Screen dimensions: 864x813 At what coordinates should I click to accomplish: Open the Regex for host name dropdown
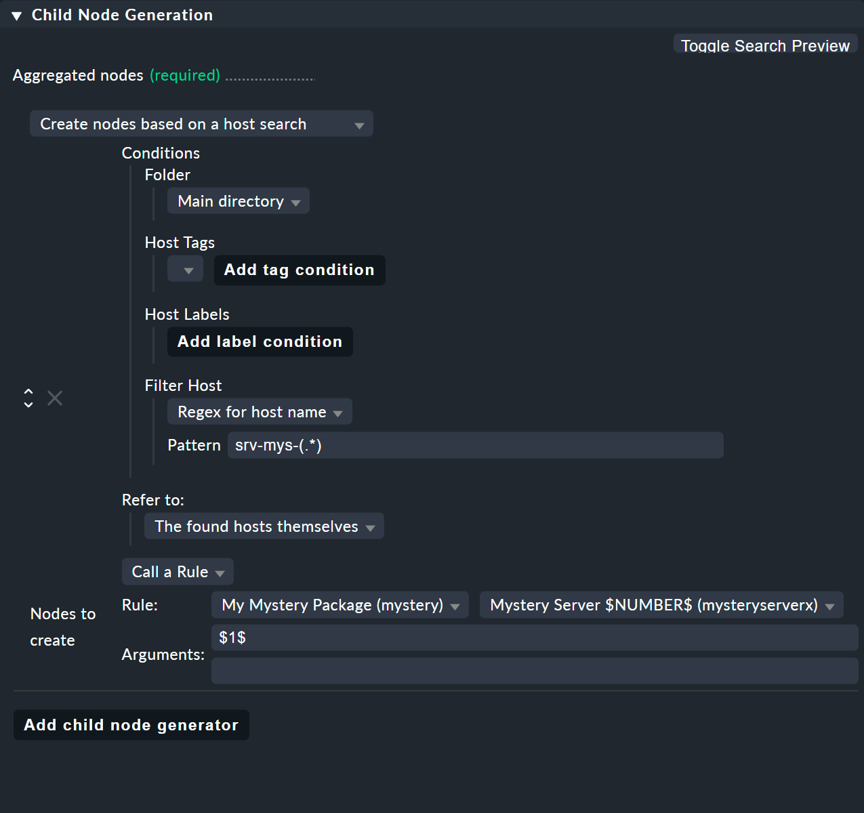pyautogui.click(x=338, y=411)
